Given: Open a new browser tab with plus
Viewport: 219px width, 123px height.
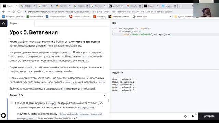Looking at the screenshot, I should [x=181, y=6].
